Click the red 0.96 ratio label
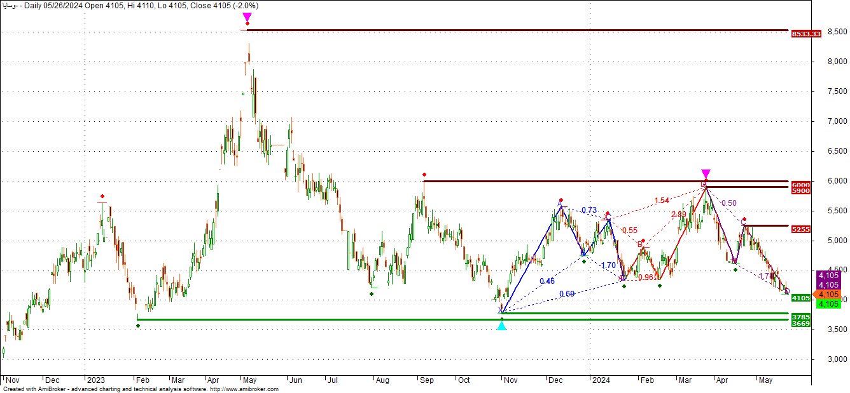 point(646,277)
